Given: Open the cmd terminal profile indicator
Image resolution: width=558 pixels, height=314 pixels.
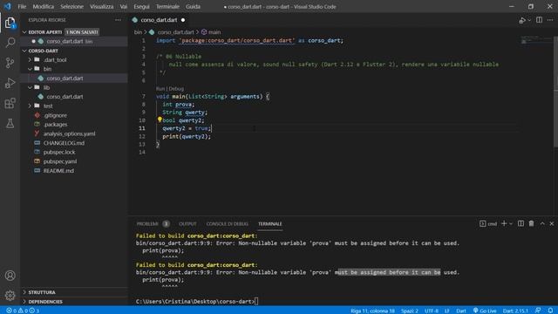Looking at the screenshot, I should [488, 223].
